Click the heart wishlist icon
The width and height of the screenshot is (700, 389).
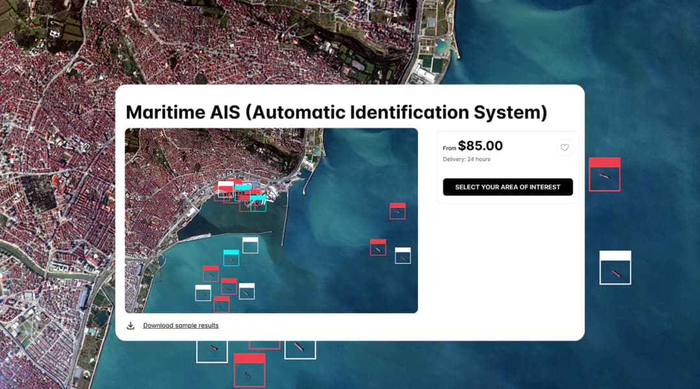565,147
